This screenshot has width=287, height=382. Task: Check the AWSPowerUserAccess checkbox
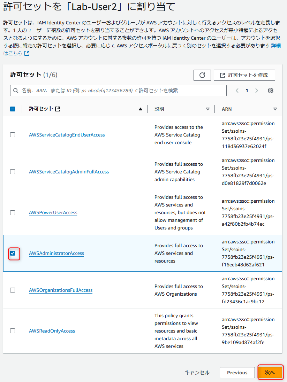pyautogui.click(x=13, y=213)
